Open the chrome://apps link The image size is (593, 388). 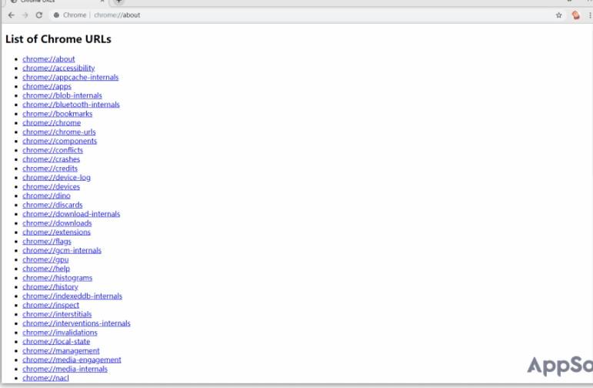click(47, 86)
